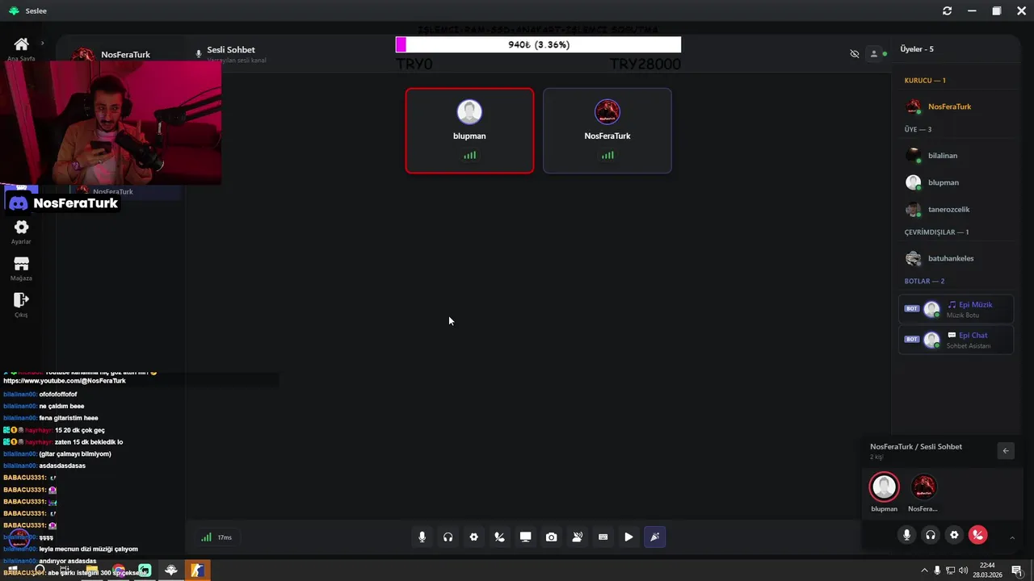1034x581 pixels.
Task: Toggle members list person icon
Action: [873, 54]
